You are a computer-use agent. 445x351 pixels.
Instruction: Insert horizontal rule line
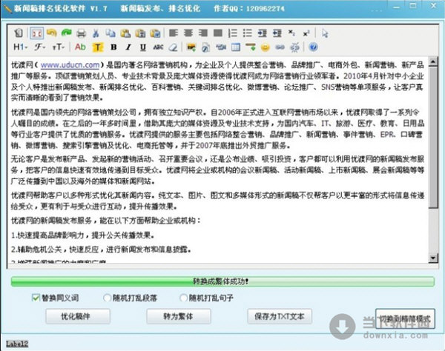pos(251,47)
